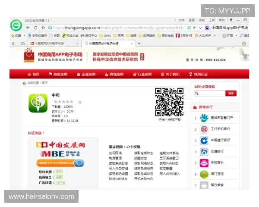Click the cloud icon beside the tabs

coord(22,44)
